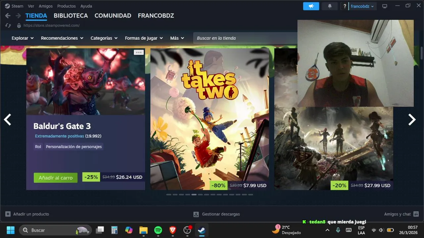Click the -80% discount badge
The image size is (424, 238).
219,185
